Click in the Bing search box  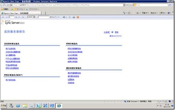(151, 5)
